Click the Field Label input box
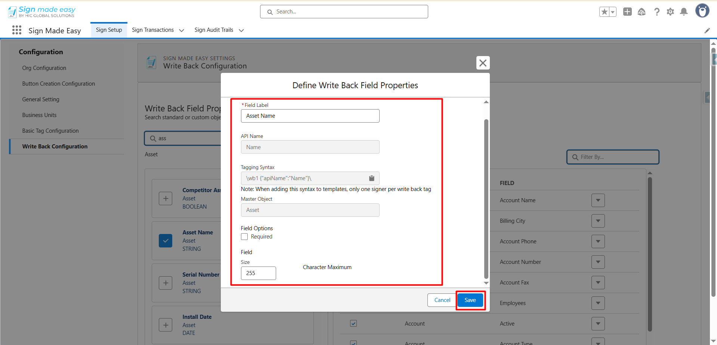 point(310,116)
